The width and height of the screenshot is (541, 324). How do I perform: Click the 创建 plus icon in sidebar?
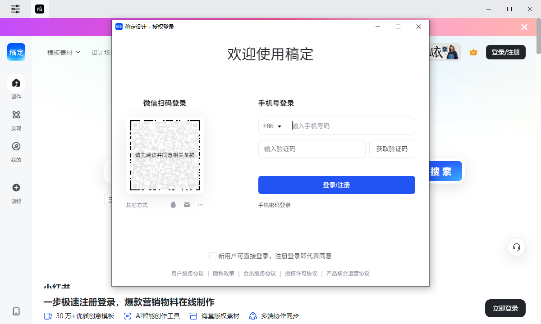click(x=16, y=188)
